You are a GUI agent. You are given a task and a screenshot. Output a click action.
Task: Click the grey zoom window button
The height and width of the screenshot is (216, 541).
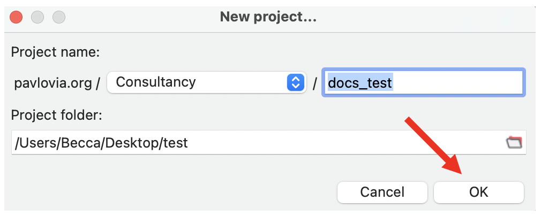[x=58, y=17]
